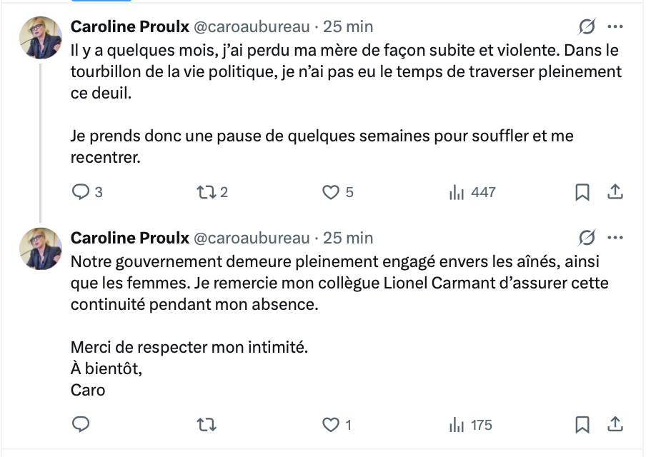Screen dimensions: 656x457
Task: Open Grok icon on second tweet
Action: coord(587,238)
